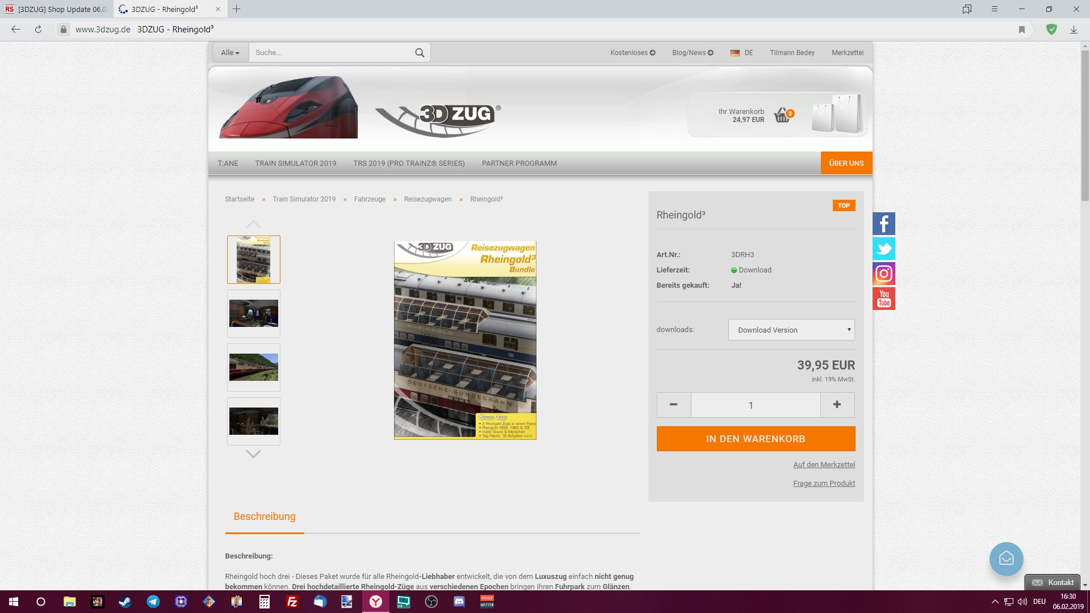Open the Twitter social icon
The height and width of the screenshot is (613, 1090).
(883, 249)
